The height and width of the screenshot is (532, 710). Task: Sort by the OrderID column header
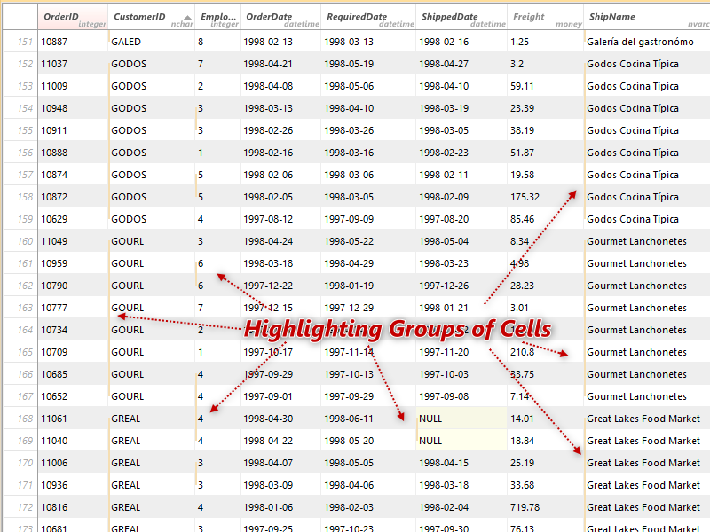(x=73, y=17)
